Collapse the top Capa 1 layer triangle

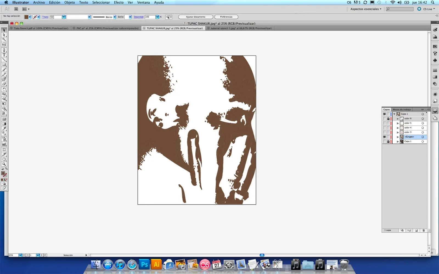coord(394,114)
